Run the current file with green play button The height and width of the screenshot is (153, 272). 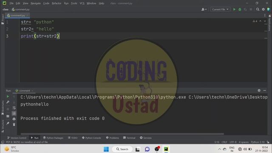point(234,9)
